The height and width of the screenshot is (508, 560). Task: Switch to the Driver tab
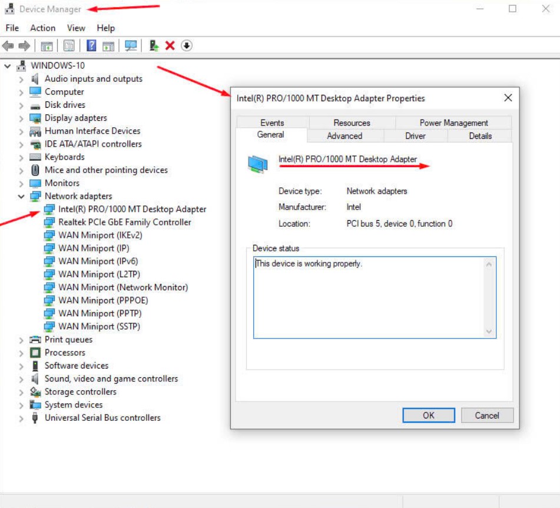[x=415, y=136]
